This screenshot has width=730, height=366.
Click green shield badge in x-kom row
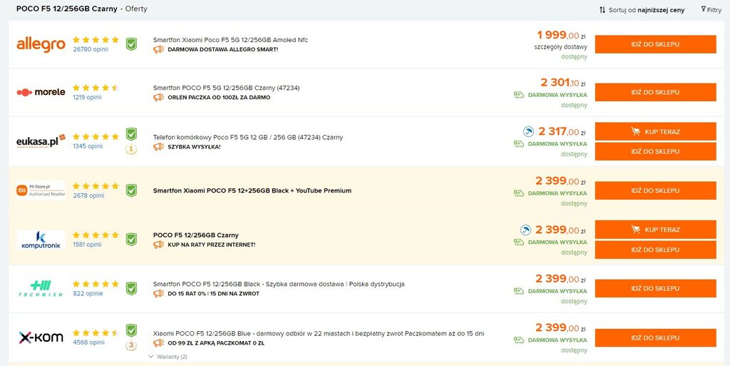click(x=132, y=330)
